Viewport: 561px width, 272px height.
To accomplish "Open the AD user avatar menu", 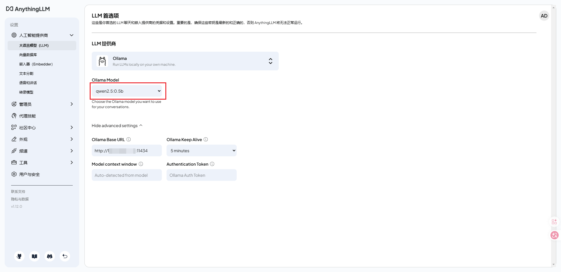I will coord(544,16).
